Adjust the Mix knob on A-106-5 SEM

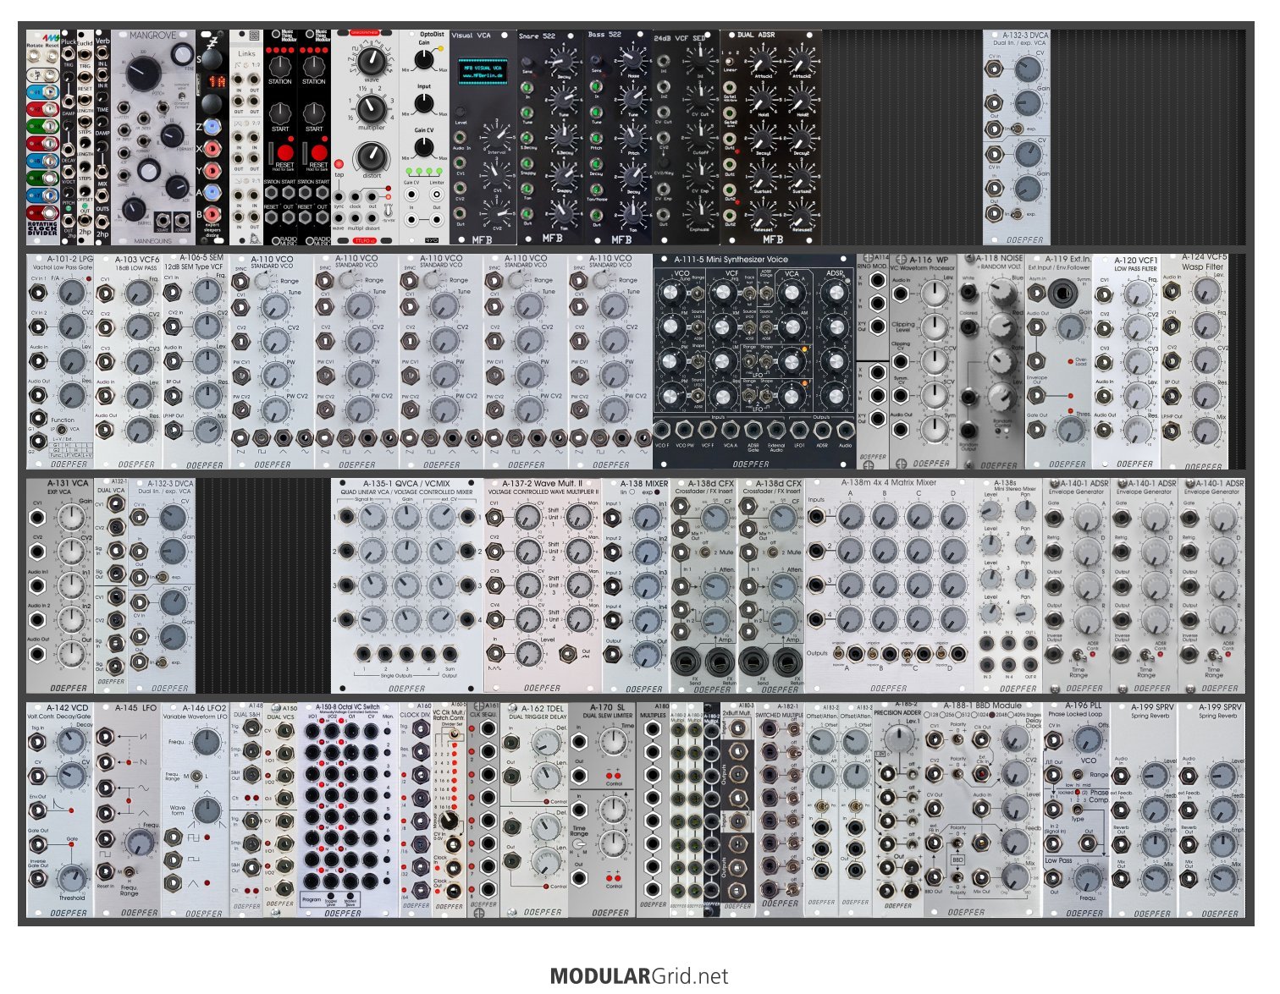pos(207,431)
